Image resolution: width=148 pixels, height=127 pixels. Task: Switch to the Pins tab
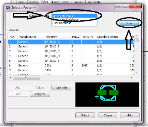(66, 2)
